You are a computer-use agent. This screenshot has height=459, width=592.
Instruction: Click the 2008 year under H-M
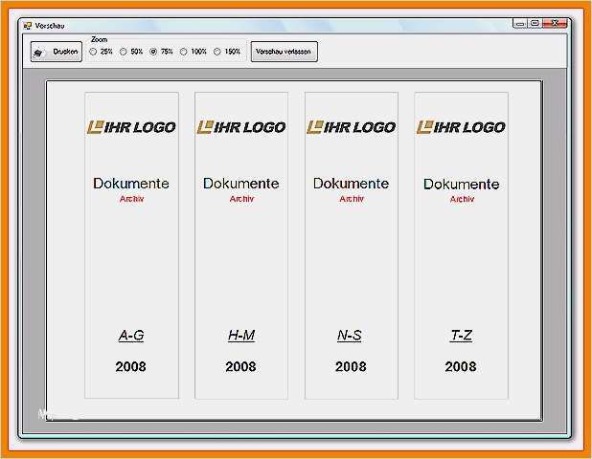tap(240, 366)
